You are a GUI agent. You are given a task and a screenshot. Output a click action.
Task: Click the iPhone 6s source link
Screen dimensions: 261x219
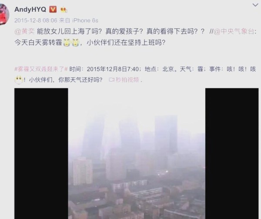pos(85,20)
